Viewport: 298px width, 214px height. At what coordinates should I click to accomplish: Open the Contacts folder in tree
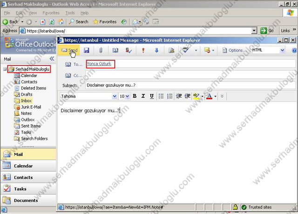click(26, 82)
